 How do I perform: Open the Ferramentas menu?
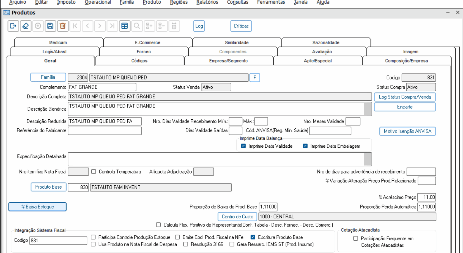pyautogui.click(x=271, y=2)
